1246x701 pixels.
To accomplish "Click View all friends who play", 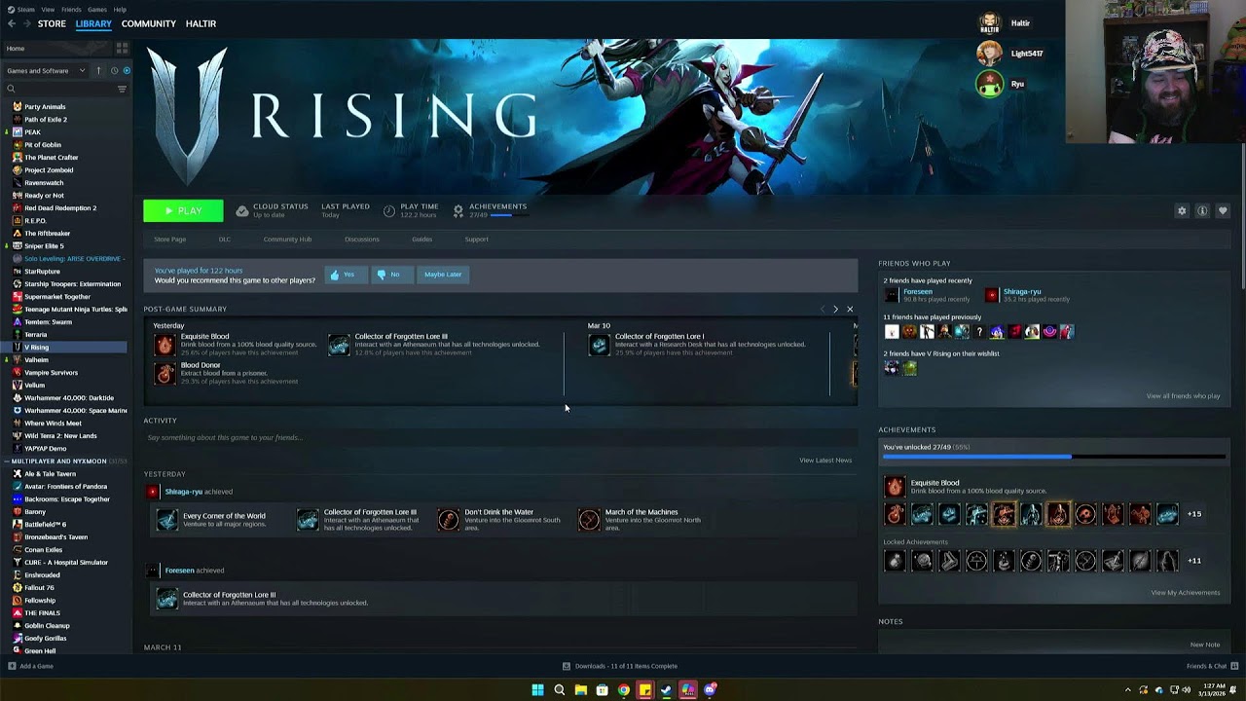I will 1183,396.
